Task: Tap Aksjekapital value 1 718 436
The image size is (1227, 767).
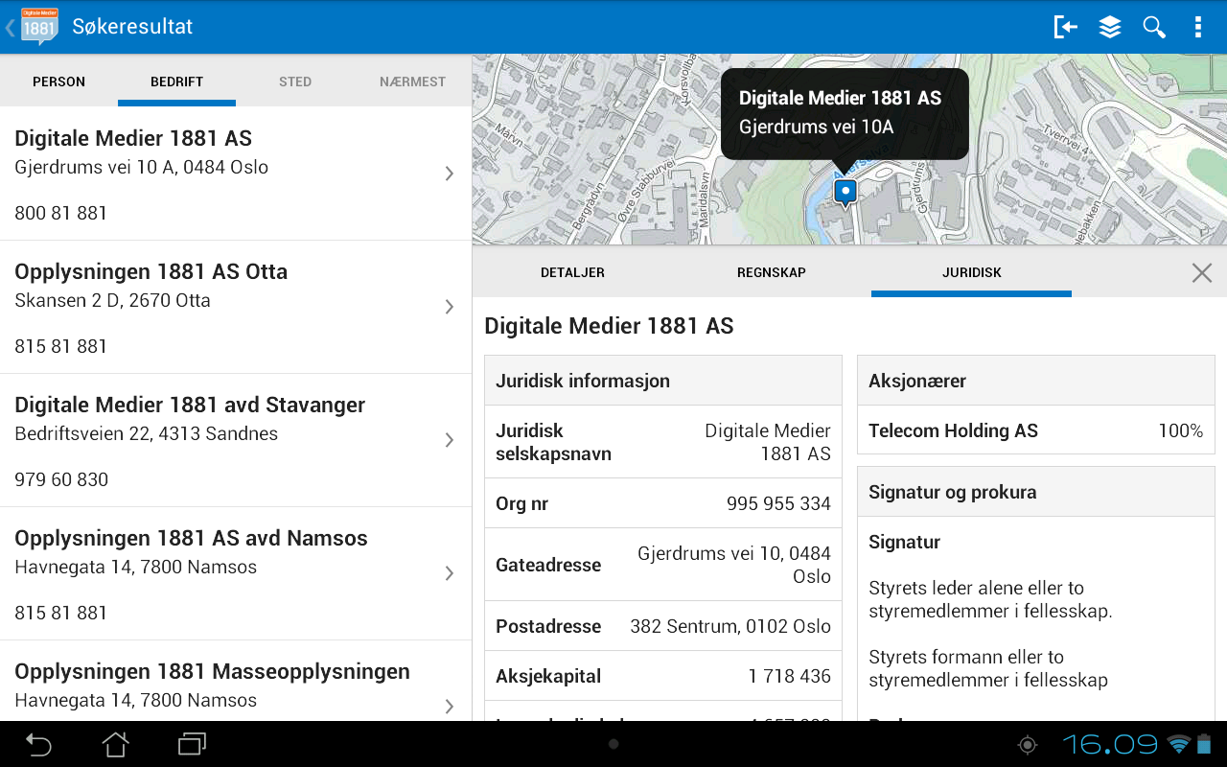Action: 790,676
